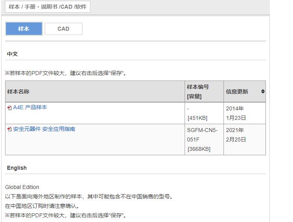The image size is (293, 222).
Task: Click the Global Edition text
Action: [22, 187]
